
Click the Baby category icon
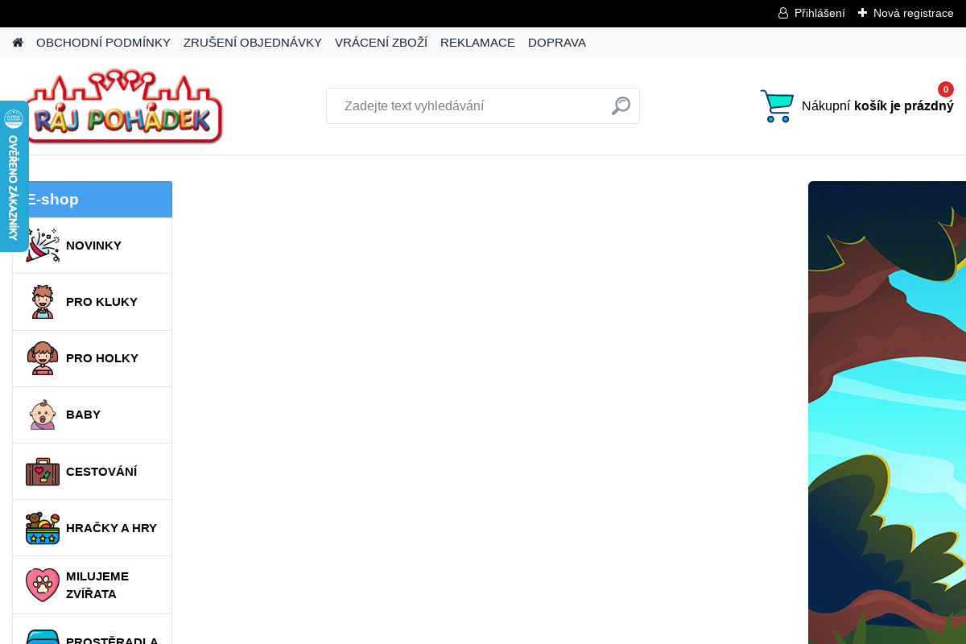tap(42, 415)
